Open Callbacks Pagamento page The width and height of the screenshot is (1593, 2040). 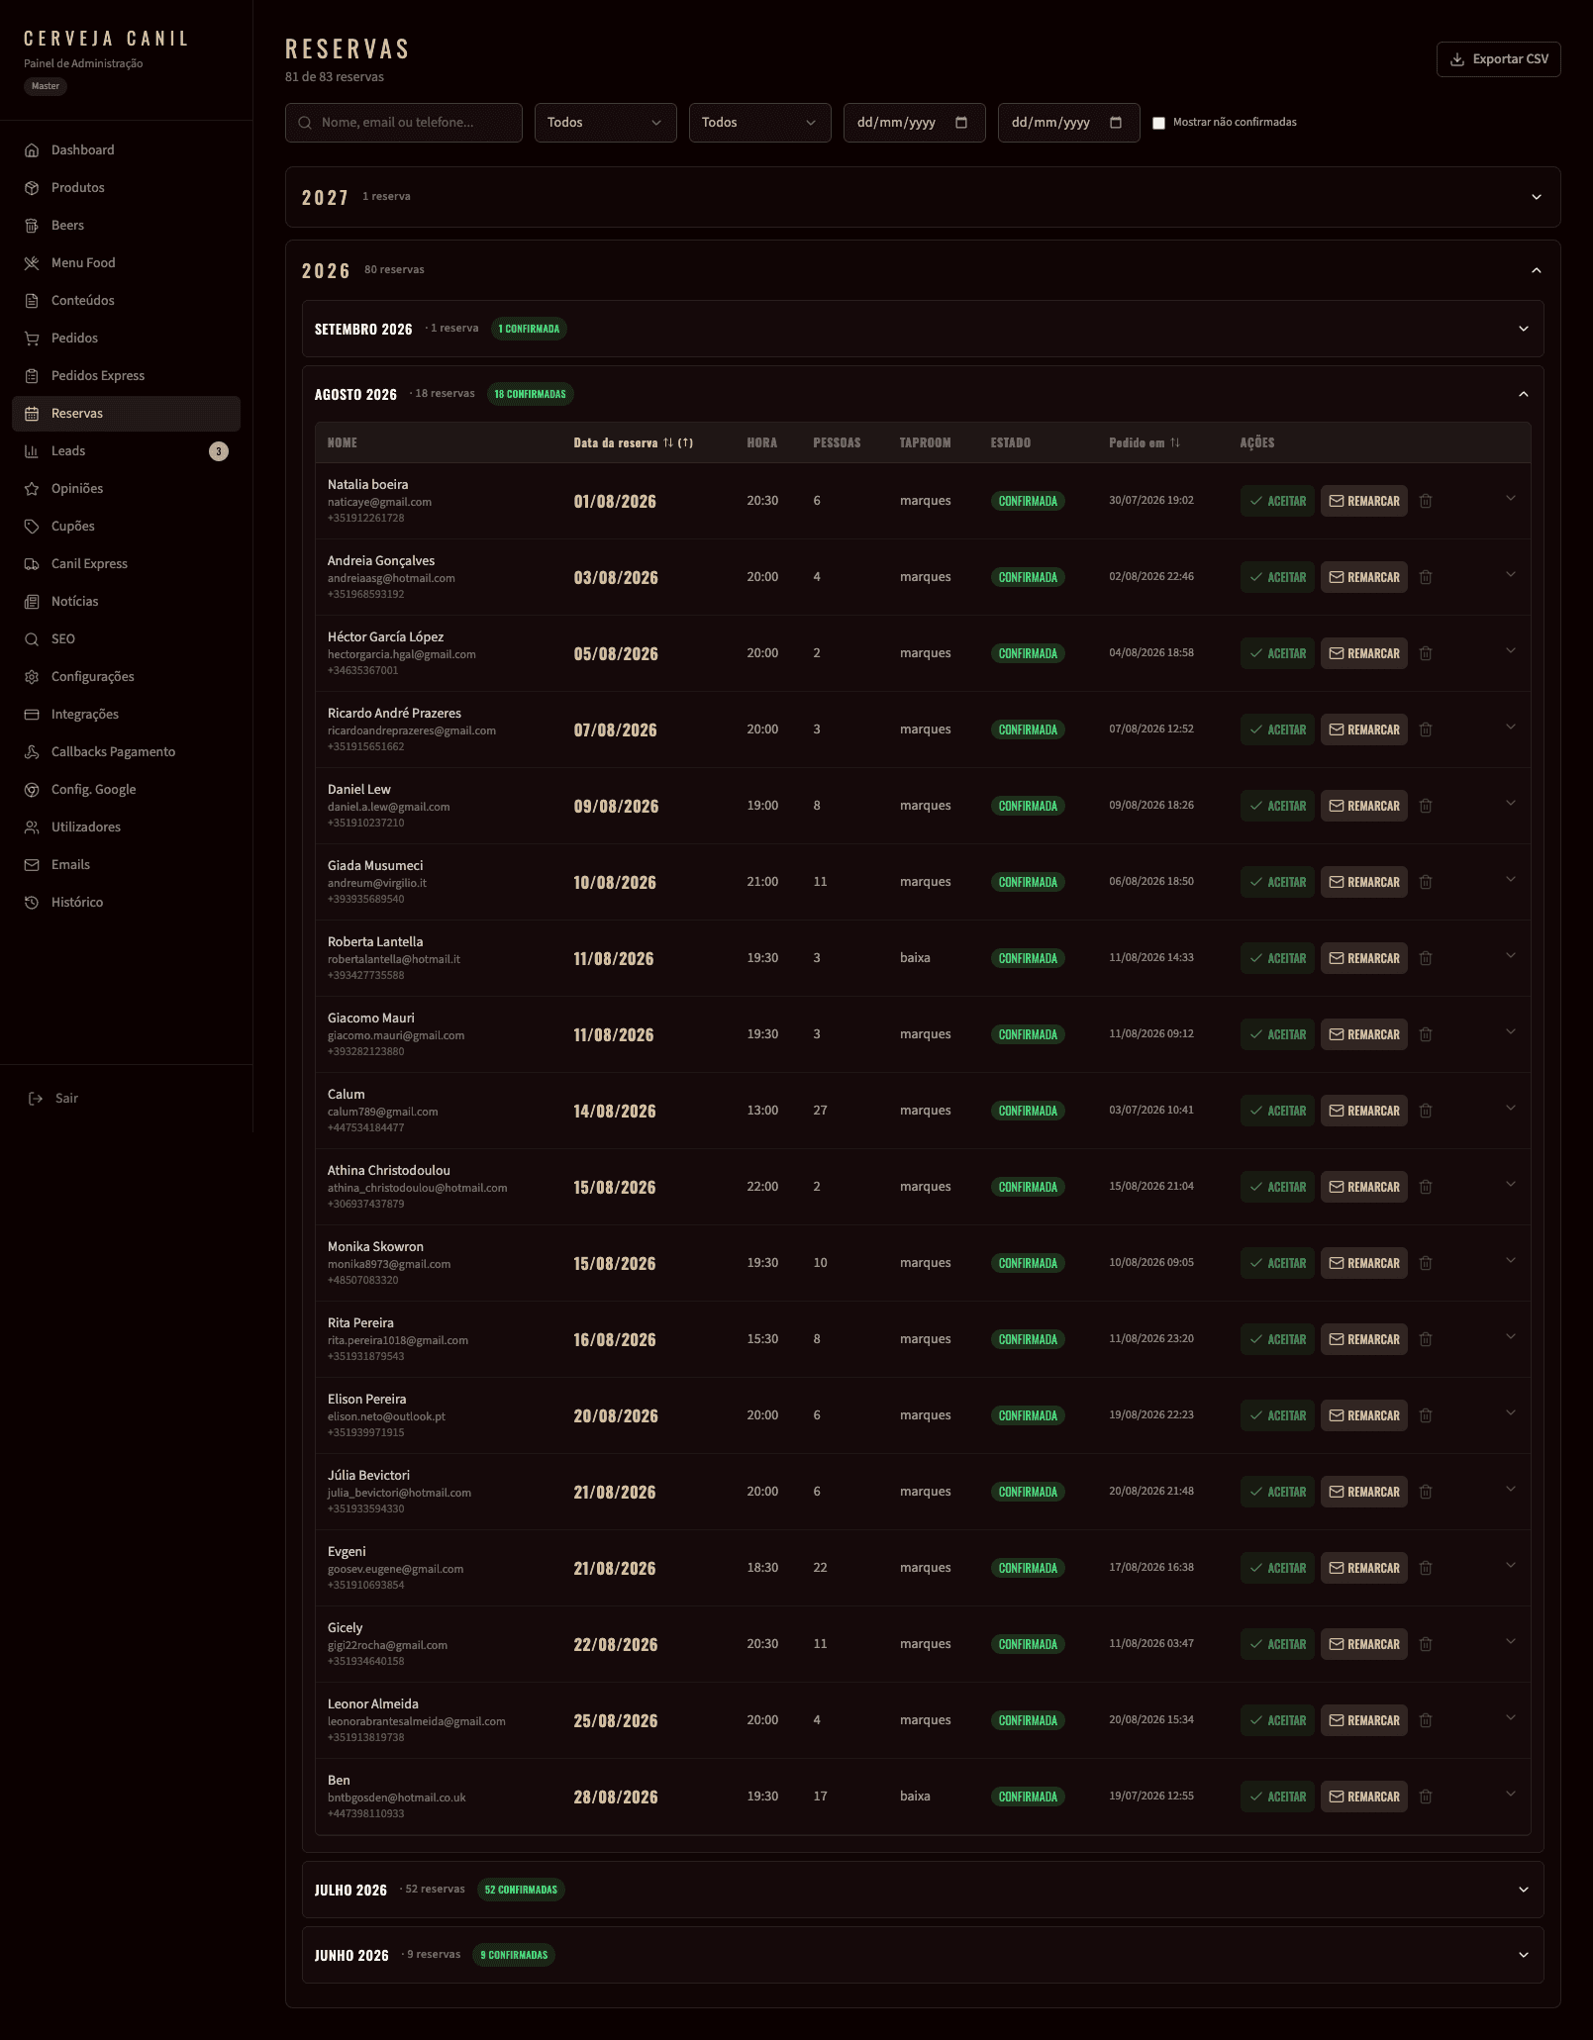pos(126,752)
